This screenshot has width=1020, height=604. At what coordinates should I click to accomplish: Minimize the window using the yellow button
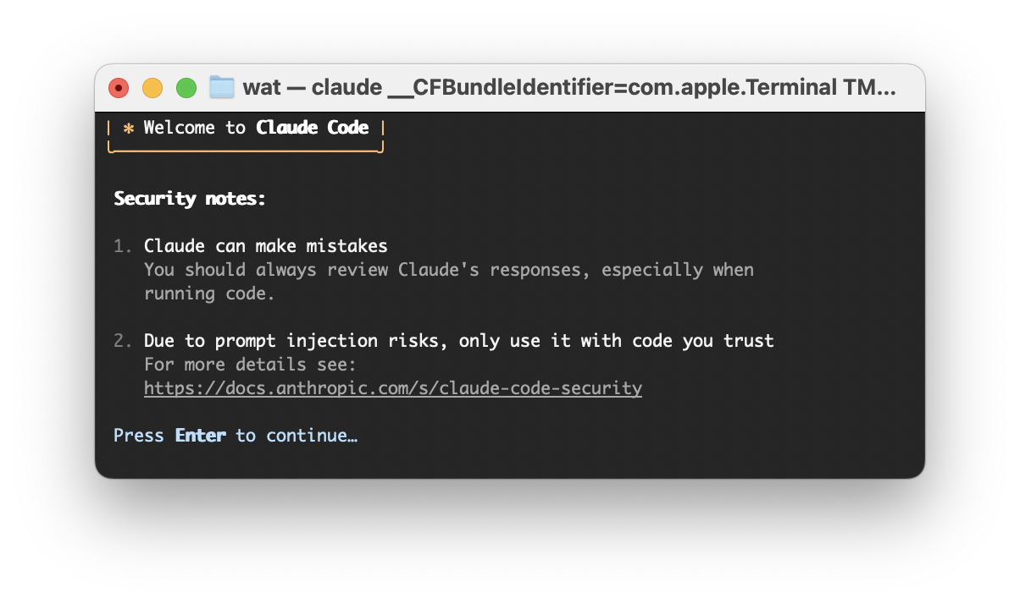pyautogui.click(x=152, y=88)
